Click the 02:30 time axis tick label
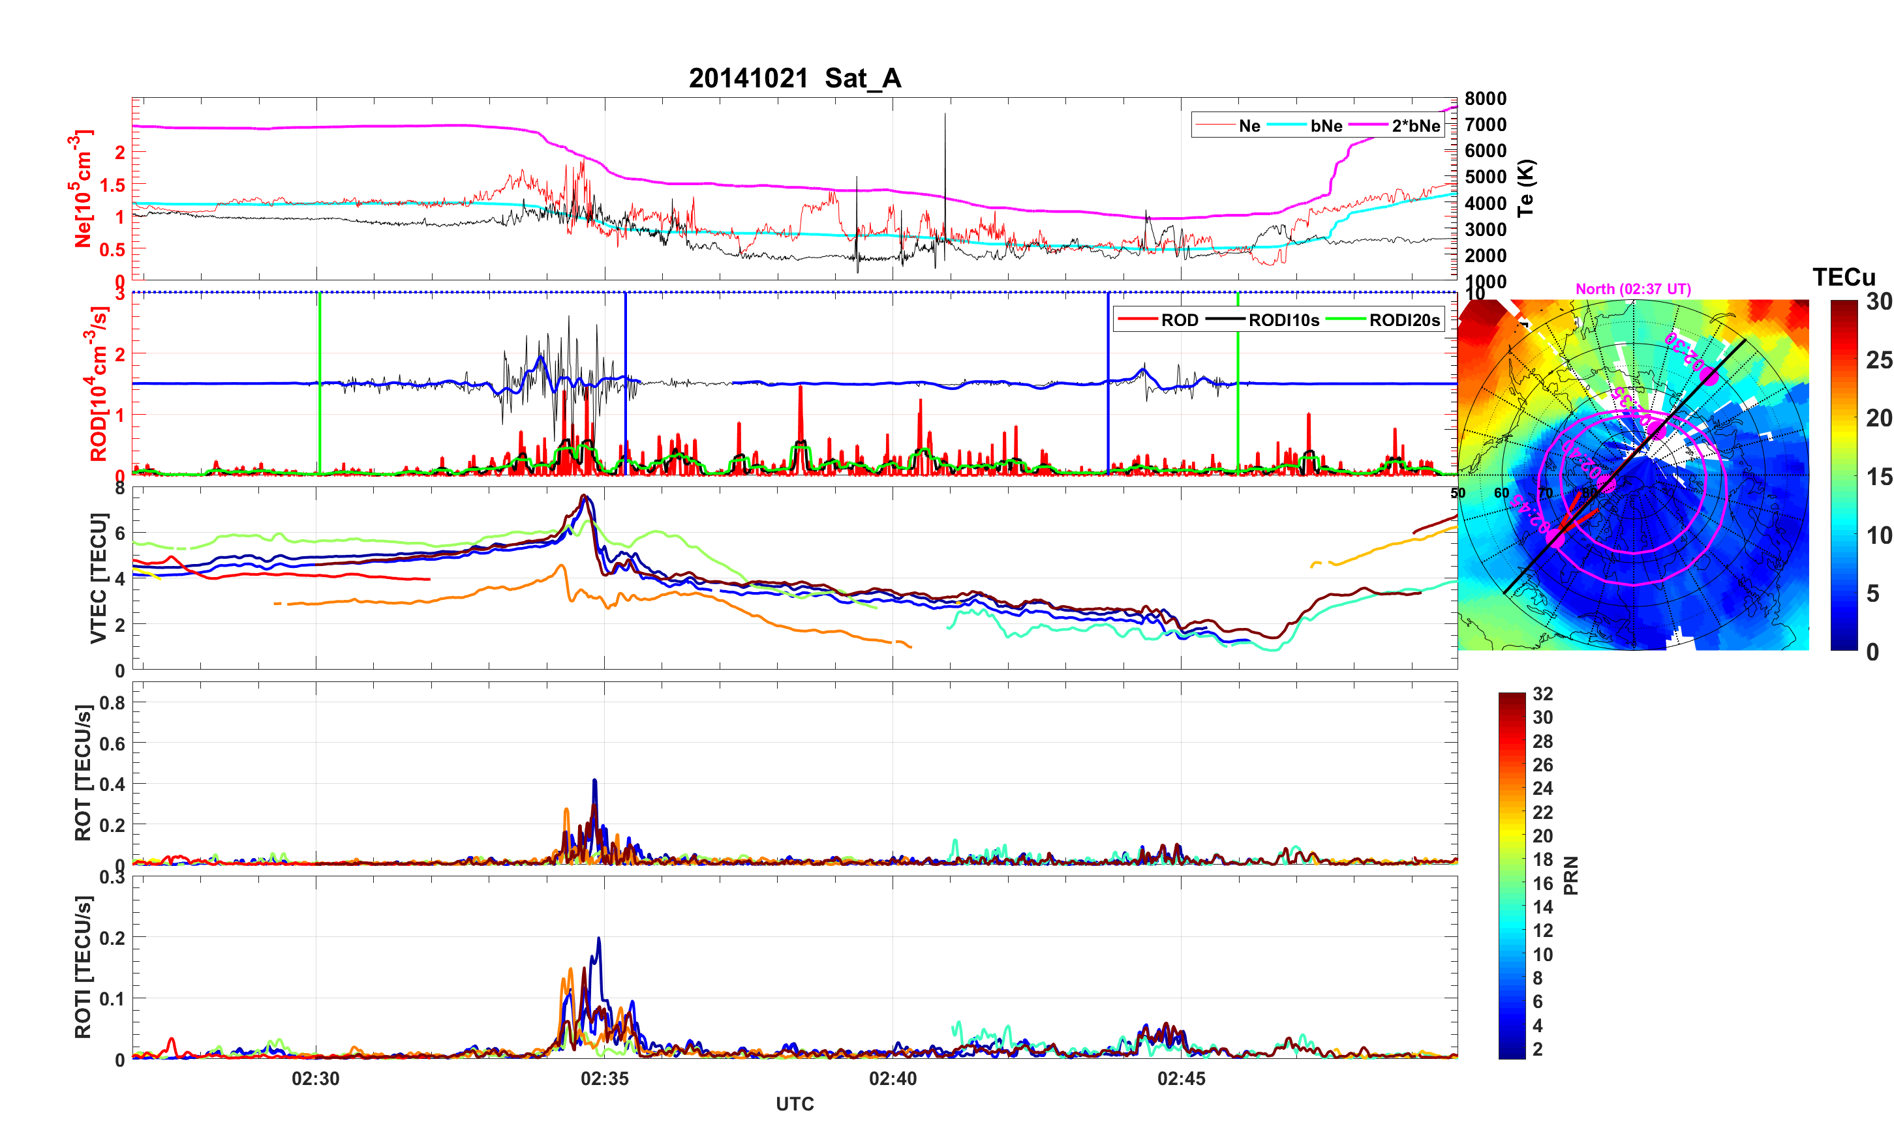The image size is (1894, 1145). click(x=315, y=1079)
